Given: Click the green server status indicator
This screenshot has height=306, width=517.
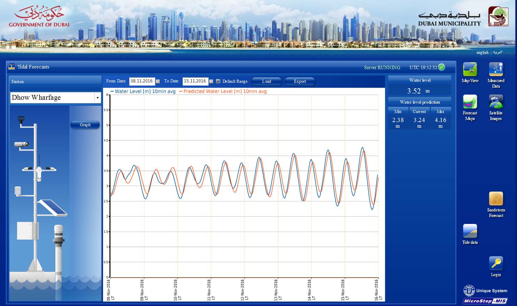Looking at the screenshot, I should pos(441,67).
